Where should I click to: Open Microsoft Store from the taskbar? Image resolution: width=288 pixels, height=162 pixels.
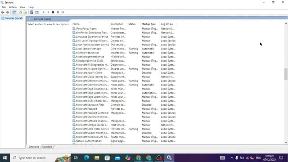107,158
